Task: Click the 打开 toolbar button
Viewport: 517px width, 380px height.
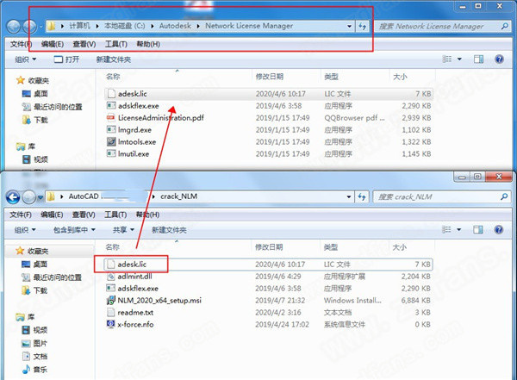Action: pyautogui.click(x=67, y=59)
